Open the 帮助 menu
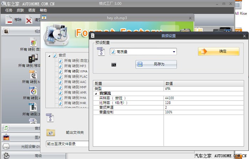 click(x=43, y=10)
